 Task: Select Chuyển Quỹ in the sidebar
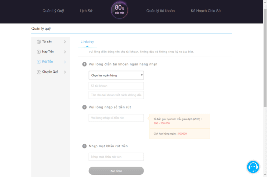coord(50,72)
